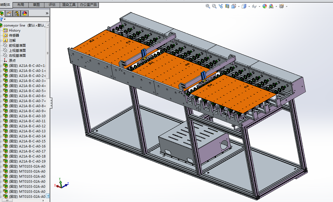The width and height of the screenshot is (333, 202).
Task: Click the 传感器 sensors folder icon
Action: point(5,36)
